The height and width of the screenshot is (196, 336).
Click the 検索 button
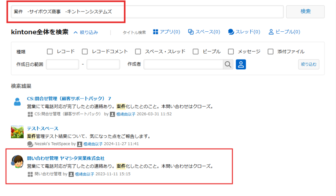[x=305, y=11]
